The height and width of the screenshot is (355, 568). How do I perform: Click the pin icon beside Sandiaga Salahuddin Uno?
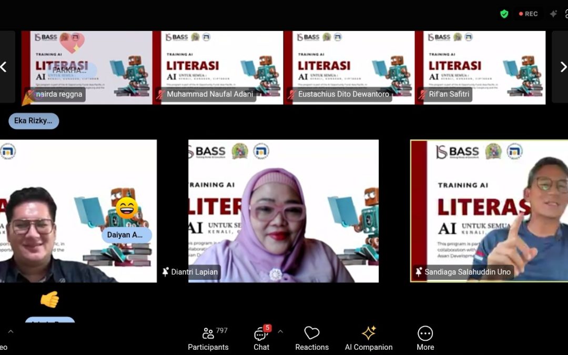pyautogui.click(x=419, y=272)
